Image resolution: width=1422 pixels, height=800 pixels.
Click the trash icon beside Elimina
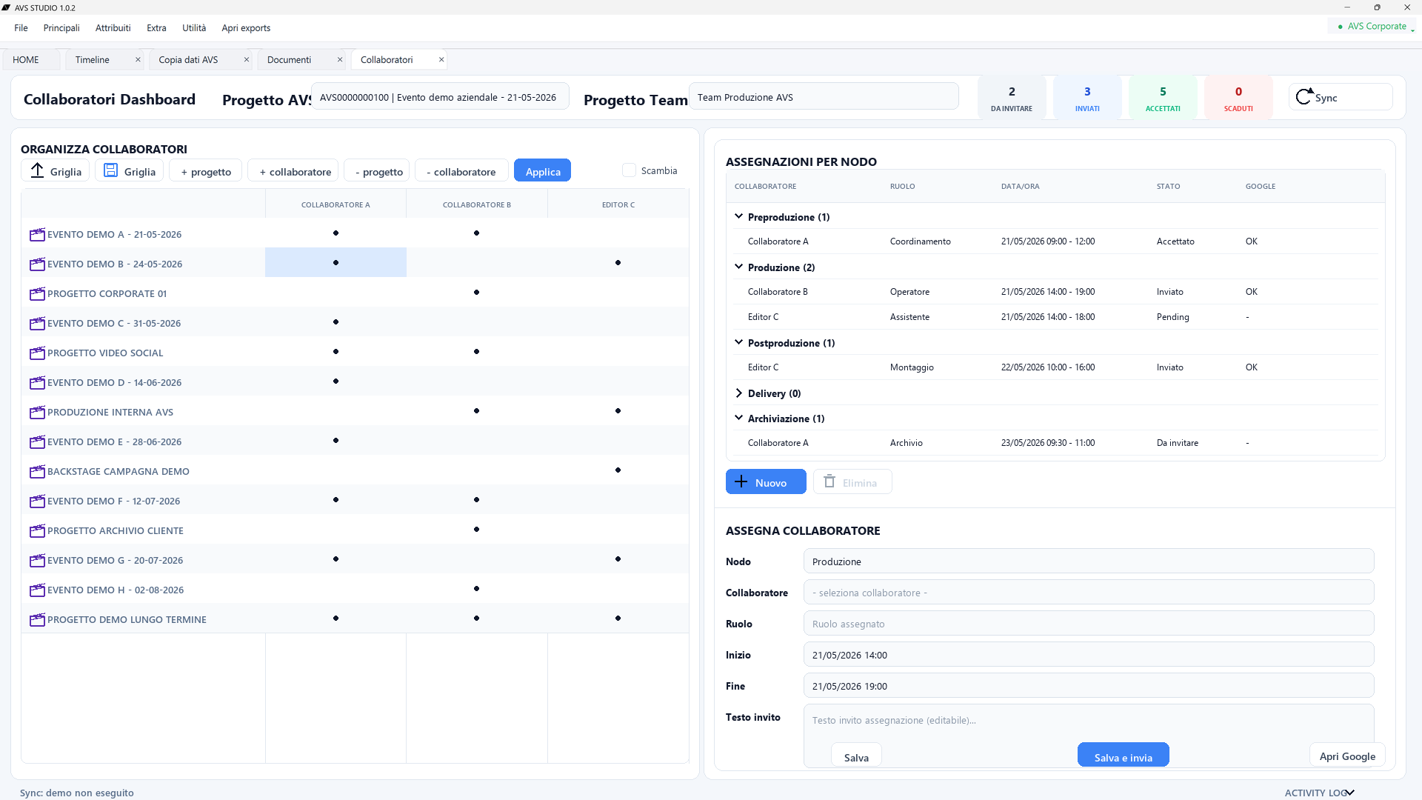pos(829,481)
